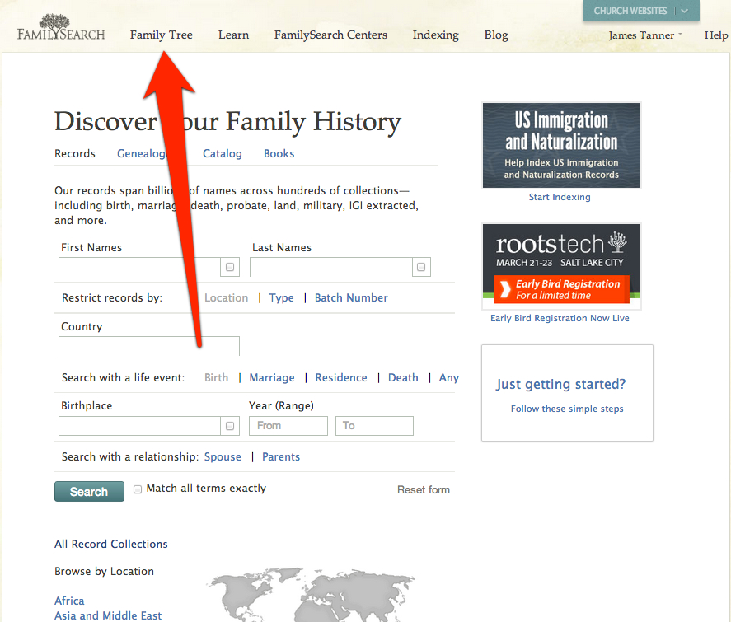Click the year From field
This screenshot has width=731, height=622.
coord(288,426)
